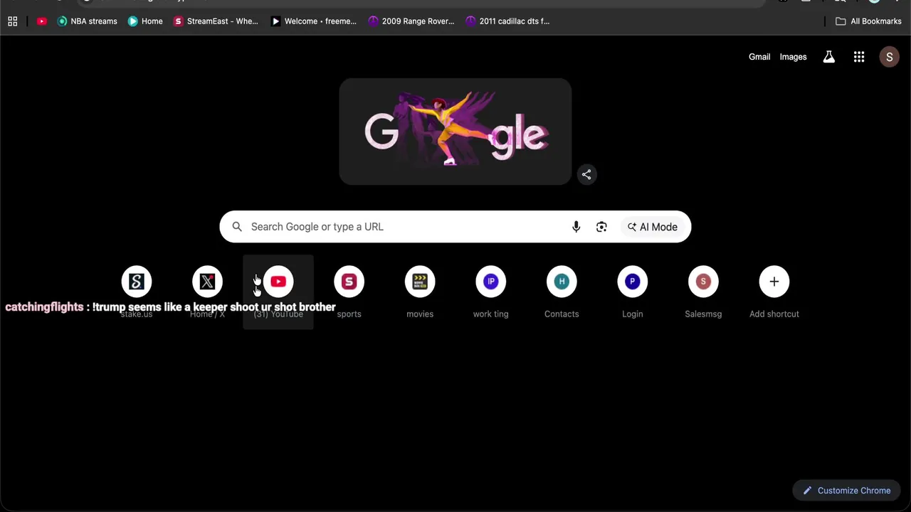Open the Contacts shortcut
Image resolution: width=911 pixels, height=512 pixels.
[562, 292]
